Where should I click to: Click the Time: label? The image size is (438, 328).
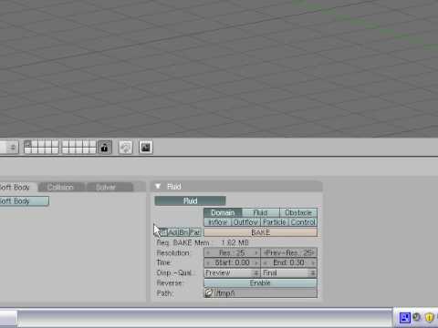(164, 262)
